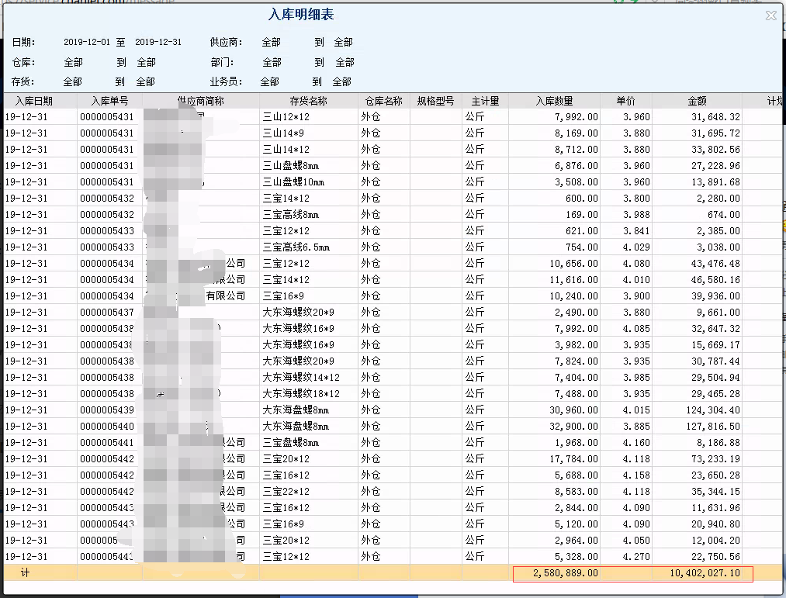The width and height of the screenshot is (786, 598).
Task: Click the quantity cell 30,960.00
Action: [x=573, y=410]
